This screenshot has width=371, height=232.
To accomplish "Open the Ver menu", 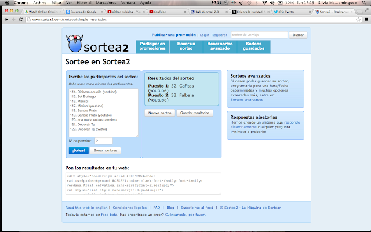I will point(69,2).
